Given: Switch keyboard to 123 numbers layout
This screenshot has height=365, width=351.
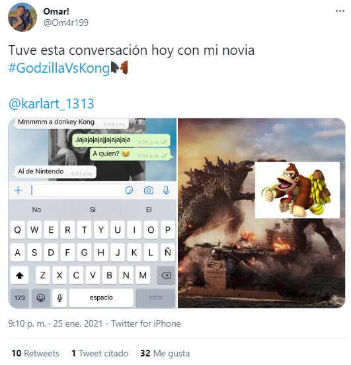Looking at the screenshot, I should (x=20, y=298).
